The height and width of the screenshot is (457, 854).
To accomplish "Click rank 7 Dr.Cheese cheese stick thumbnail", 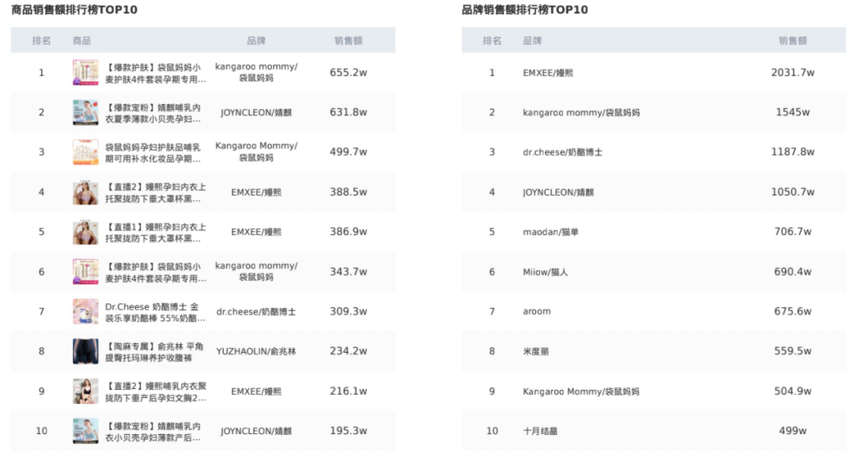I will [85, 311].
